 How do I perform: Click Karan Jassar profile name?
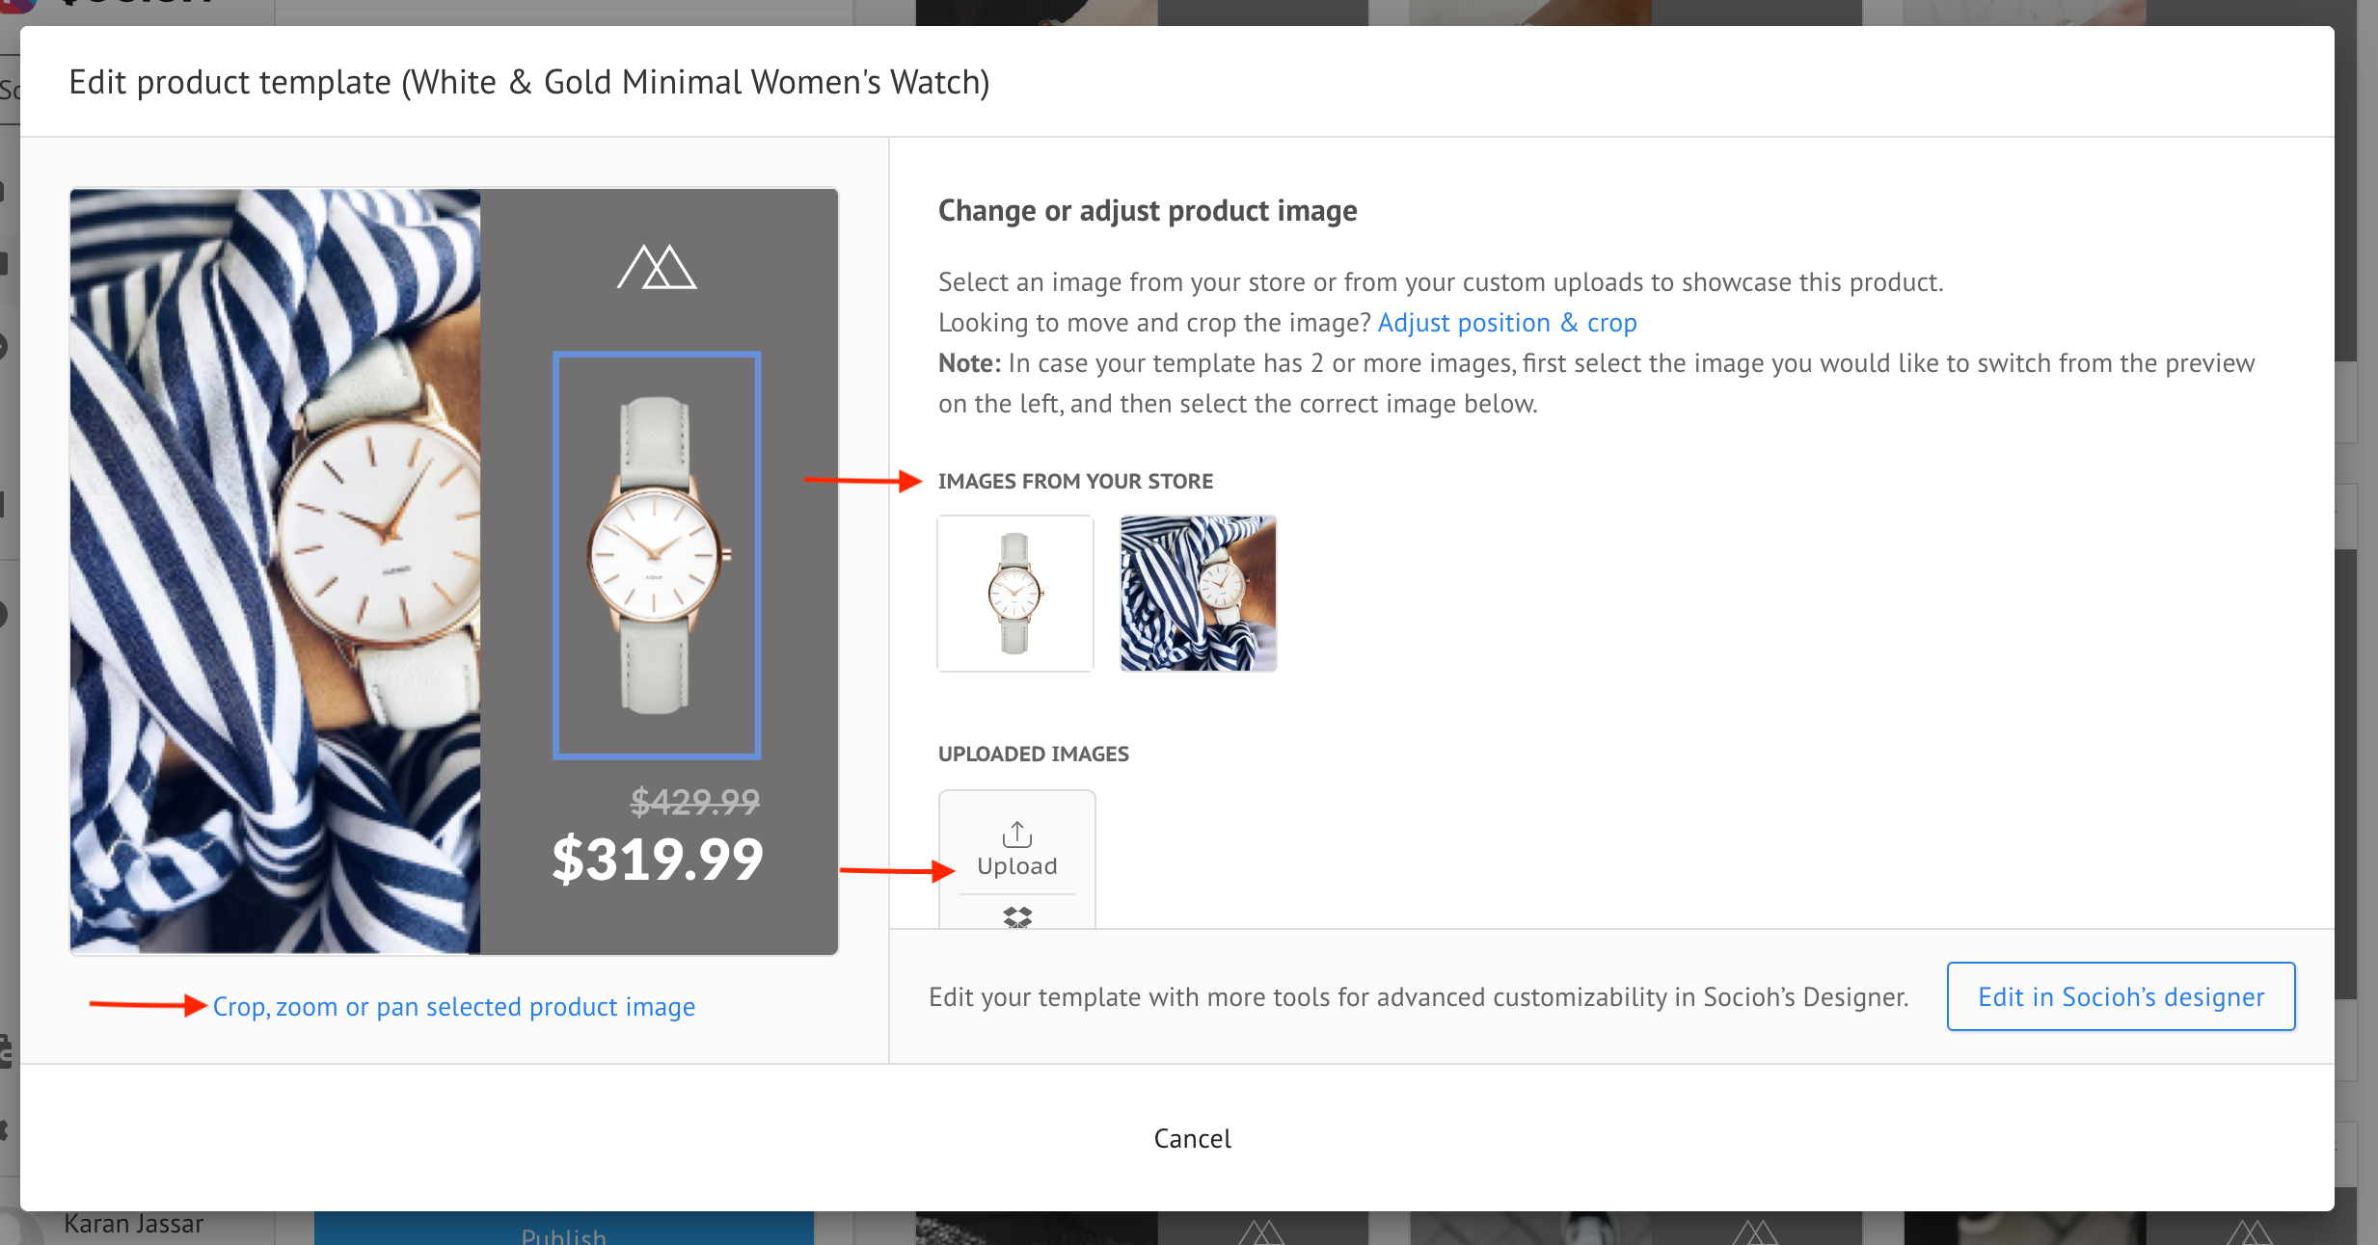coord(133,1224)
